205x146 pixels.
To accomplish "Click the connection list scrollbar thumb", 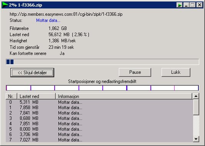I will 196,107.
